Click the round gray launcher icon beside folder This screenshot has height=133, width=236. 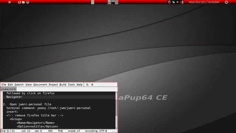tap(28, 2)
